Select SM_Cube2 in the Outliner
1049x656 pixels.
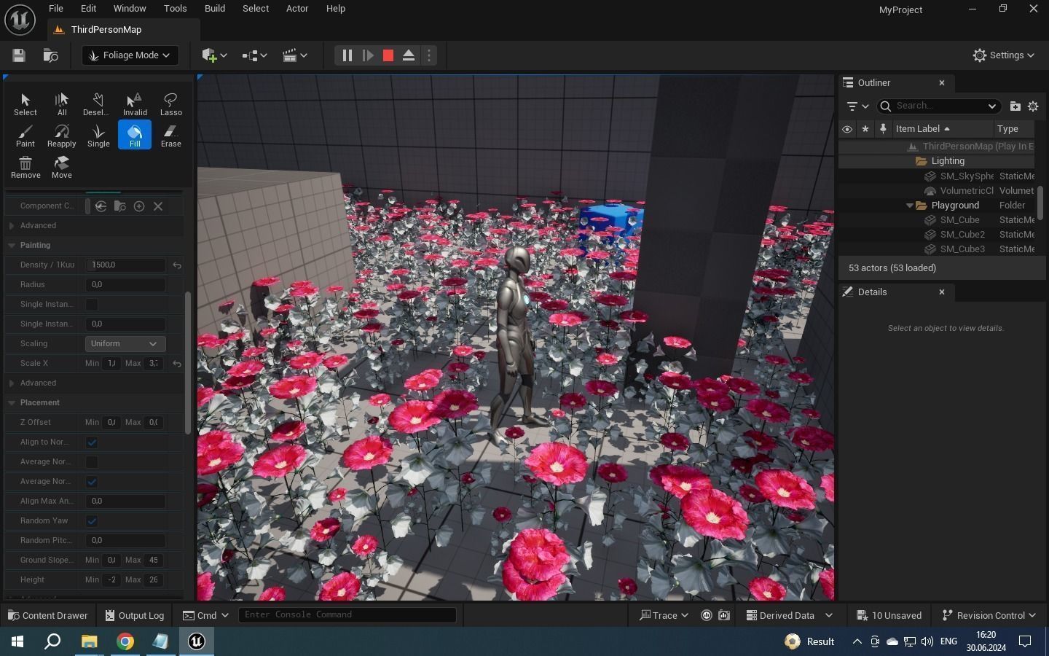[962, 235]
